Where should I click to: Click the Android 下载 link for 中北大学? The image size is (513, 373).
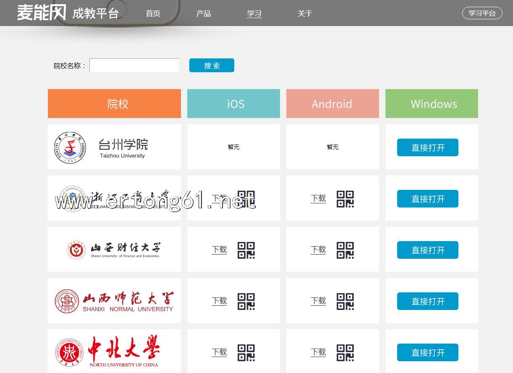pos(318,352)
